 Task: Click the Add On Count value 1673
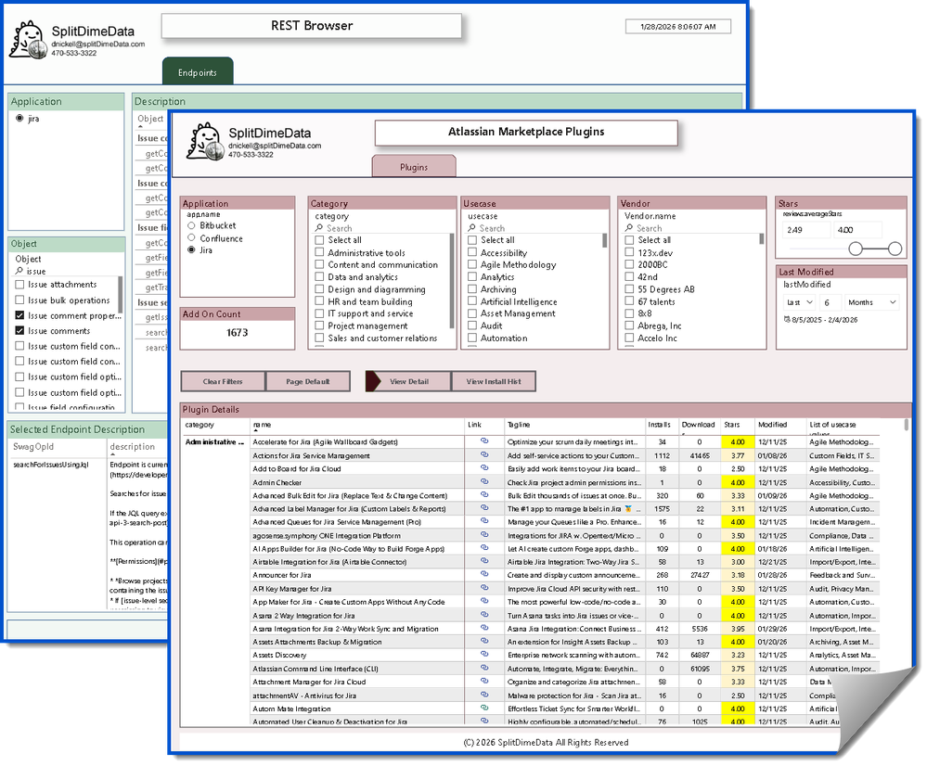point(237,333)
